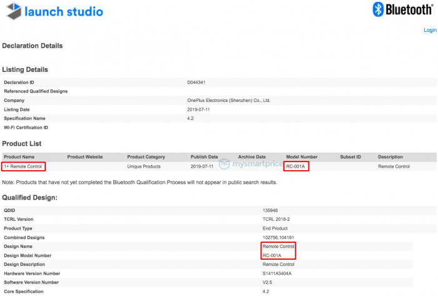Screen dimensions: 438x296
Task: Click the Archive Date column header
Action: pyautogui.click(x=252, y=156)
